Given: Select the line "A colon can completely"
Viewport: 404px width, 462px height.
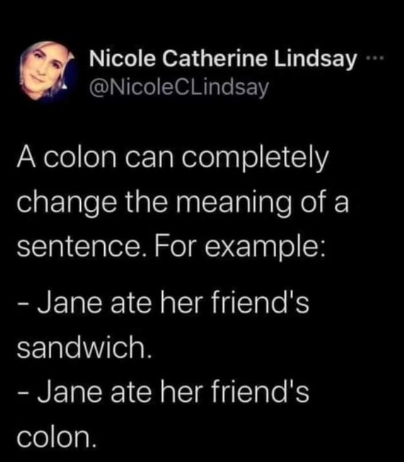Looking at the screenshot, I should 174,161.
